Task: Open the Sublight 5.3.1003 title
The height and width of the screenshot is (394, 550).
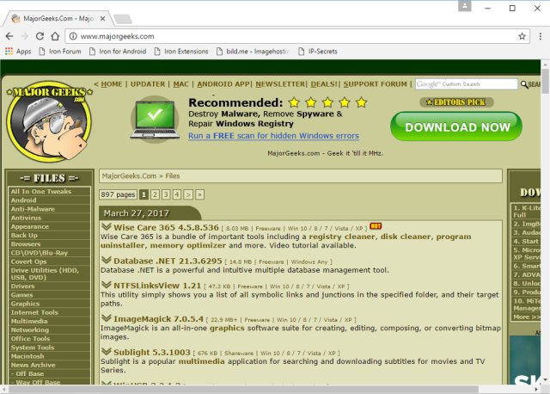Action: (152, 352)
